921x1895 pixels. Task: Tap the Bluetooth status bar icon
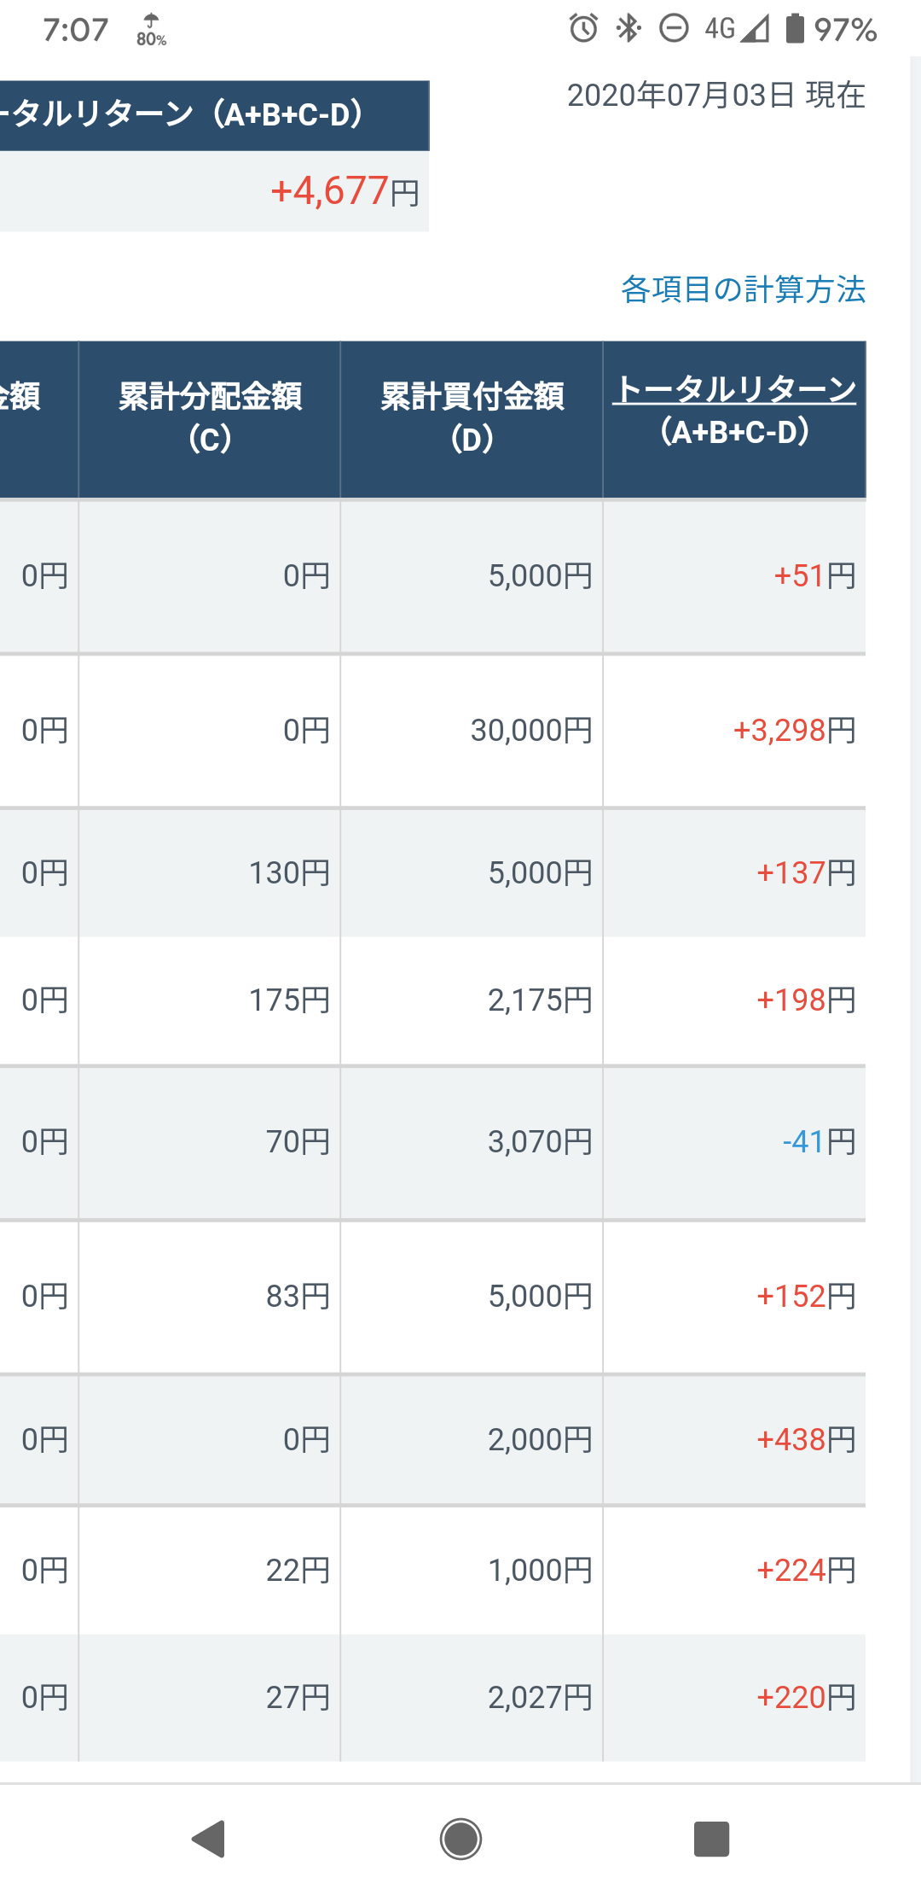tap(628, 28)
